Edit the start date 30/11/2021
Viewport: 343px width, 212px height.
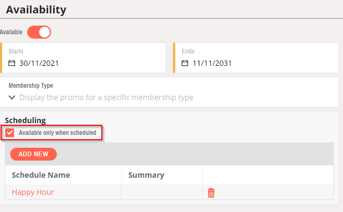click(39, 63)
